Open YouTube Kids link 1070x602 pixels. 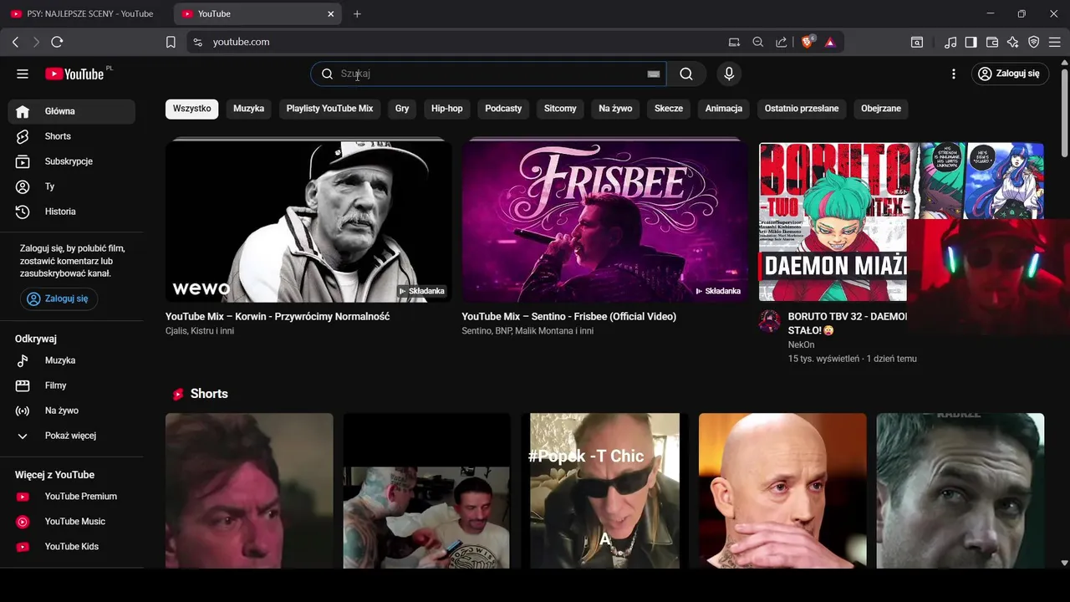pyautogui.click(x=72, y=547)
